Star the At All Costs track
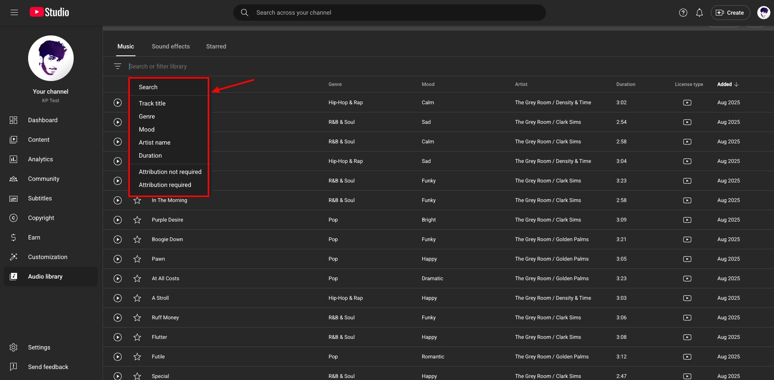Viewport: 774px width, 380px height. point(137,279)
